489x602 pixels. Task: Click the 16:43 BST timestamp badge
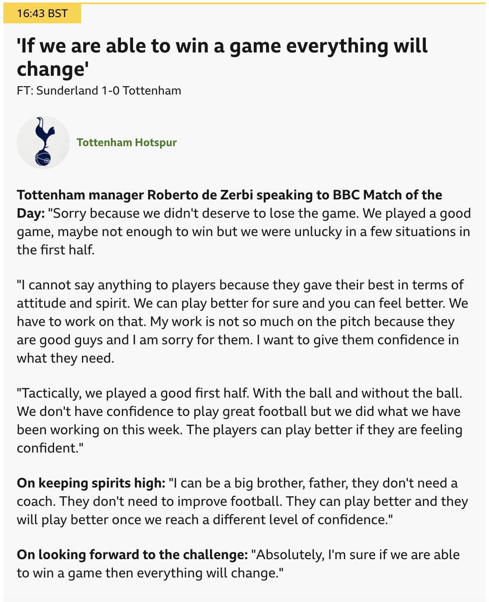42,13
